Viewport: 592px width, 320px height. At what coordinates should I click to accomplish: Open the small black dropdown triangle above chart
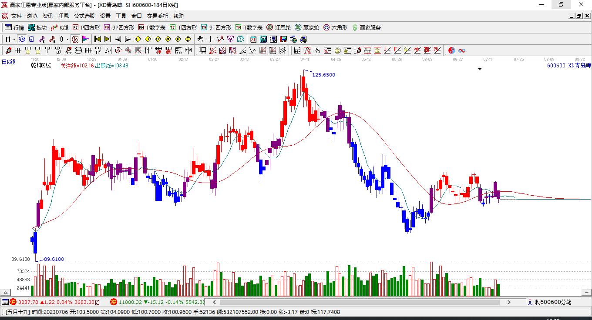480,69
